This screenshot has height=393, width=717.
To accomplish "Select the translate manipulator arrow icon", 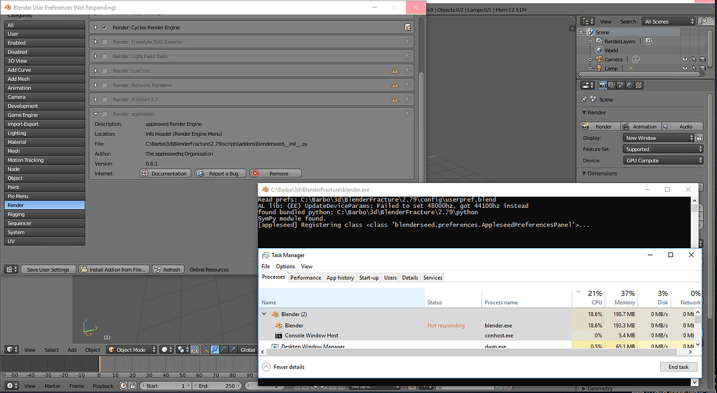I will [215, 349].
